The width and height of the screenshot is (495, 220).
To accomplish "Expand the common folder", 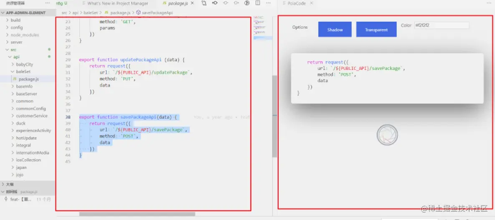I will (x=28, y=101).
